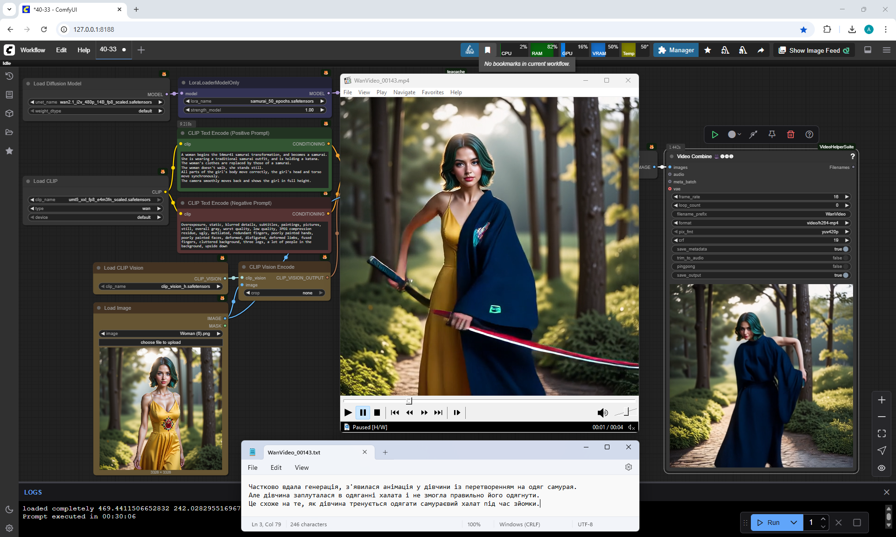This screenshot has width=896, height=537.
Task: Open the node library cube icon
Action: [x=9, y=113]
